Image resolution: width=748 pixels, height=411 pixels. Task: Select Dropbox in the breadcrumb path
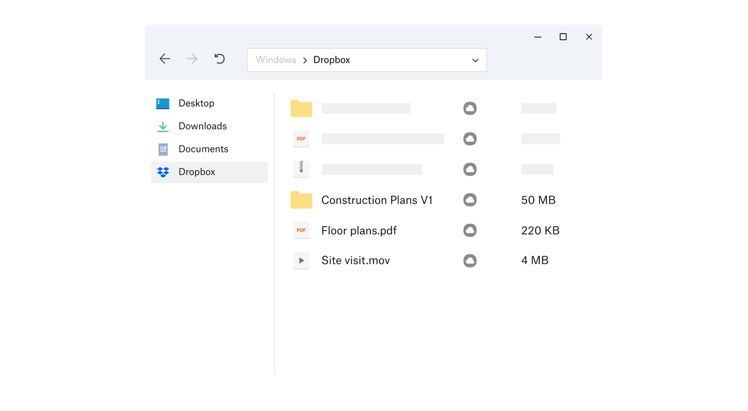[331, 60]
